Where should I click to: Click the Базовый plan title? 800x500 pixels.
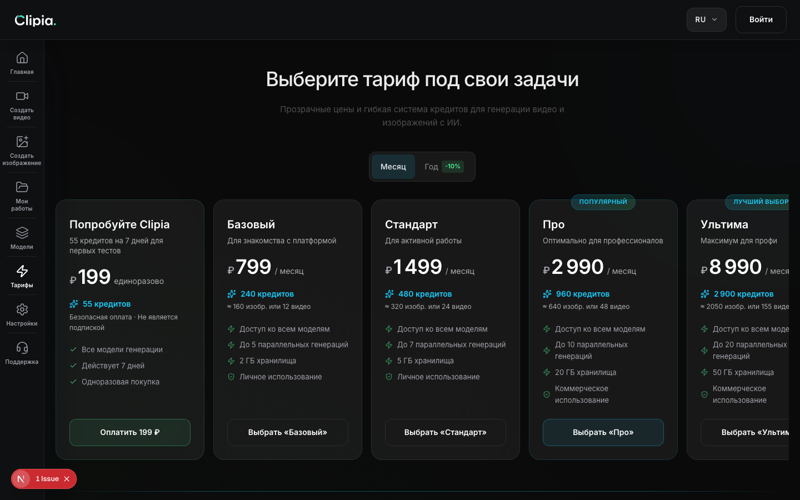tap(251, 224)
